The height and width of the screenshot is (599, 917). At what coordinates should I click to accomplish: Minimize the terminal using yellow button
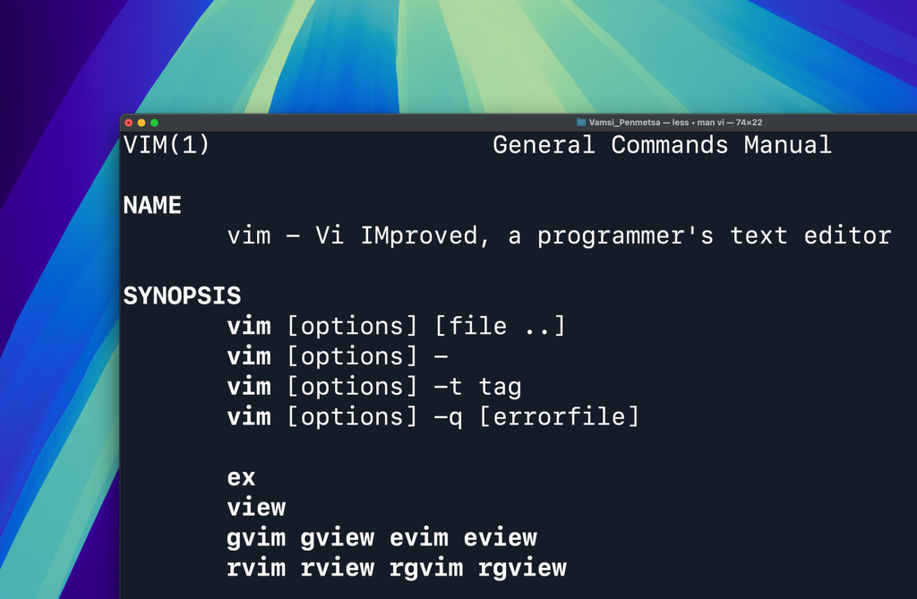(x=141, y=123)
